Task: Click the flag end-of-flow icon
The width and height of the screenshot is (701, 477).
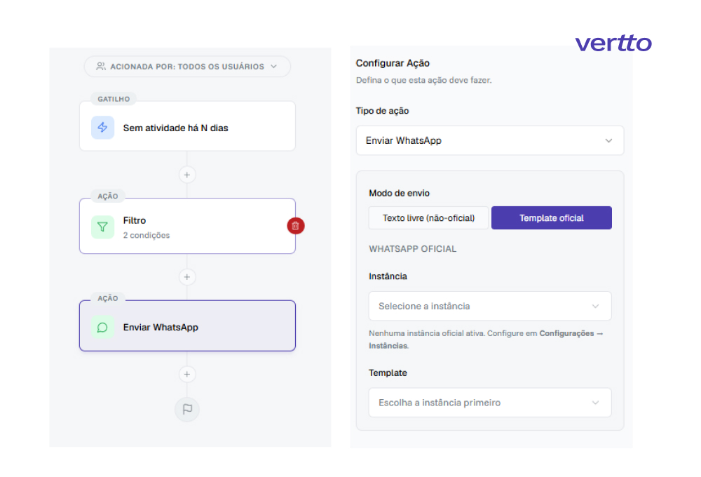Action: pos(187,409)
